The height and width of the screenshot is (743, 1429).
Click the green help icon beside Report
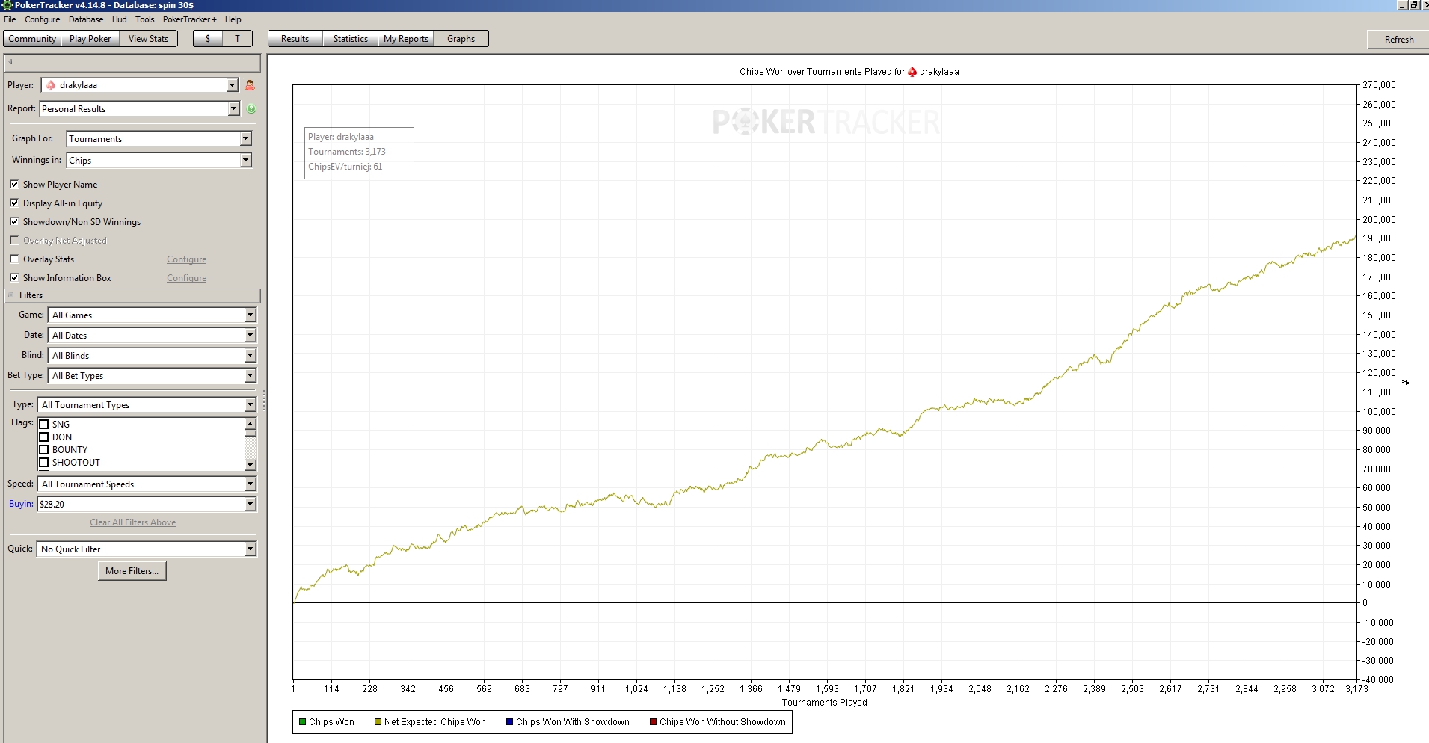click(251, 109)
